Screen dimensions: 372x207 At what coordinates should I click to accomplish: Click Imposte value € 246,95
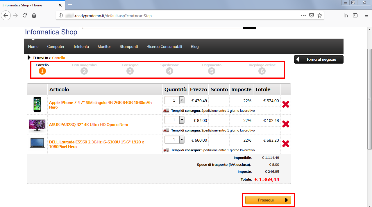click(x=272, y=172)
